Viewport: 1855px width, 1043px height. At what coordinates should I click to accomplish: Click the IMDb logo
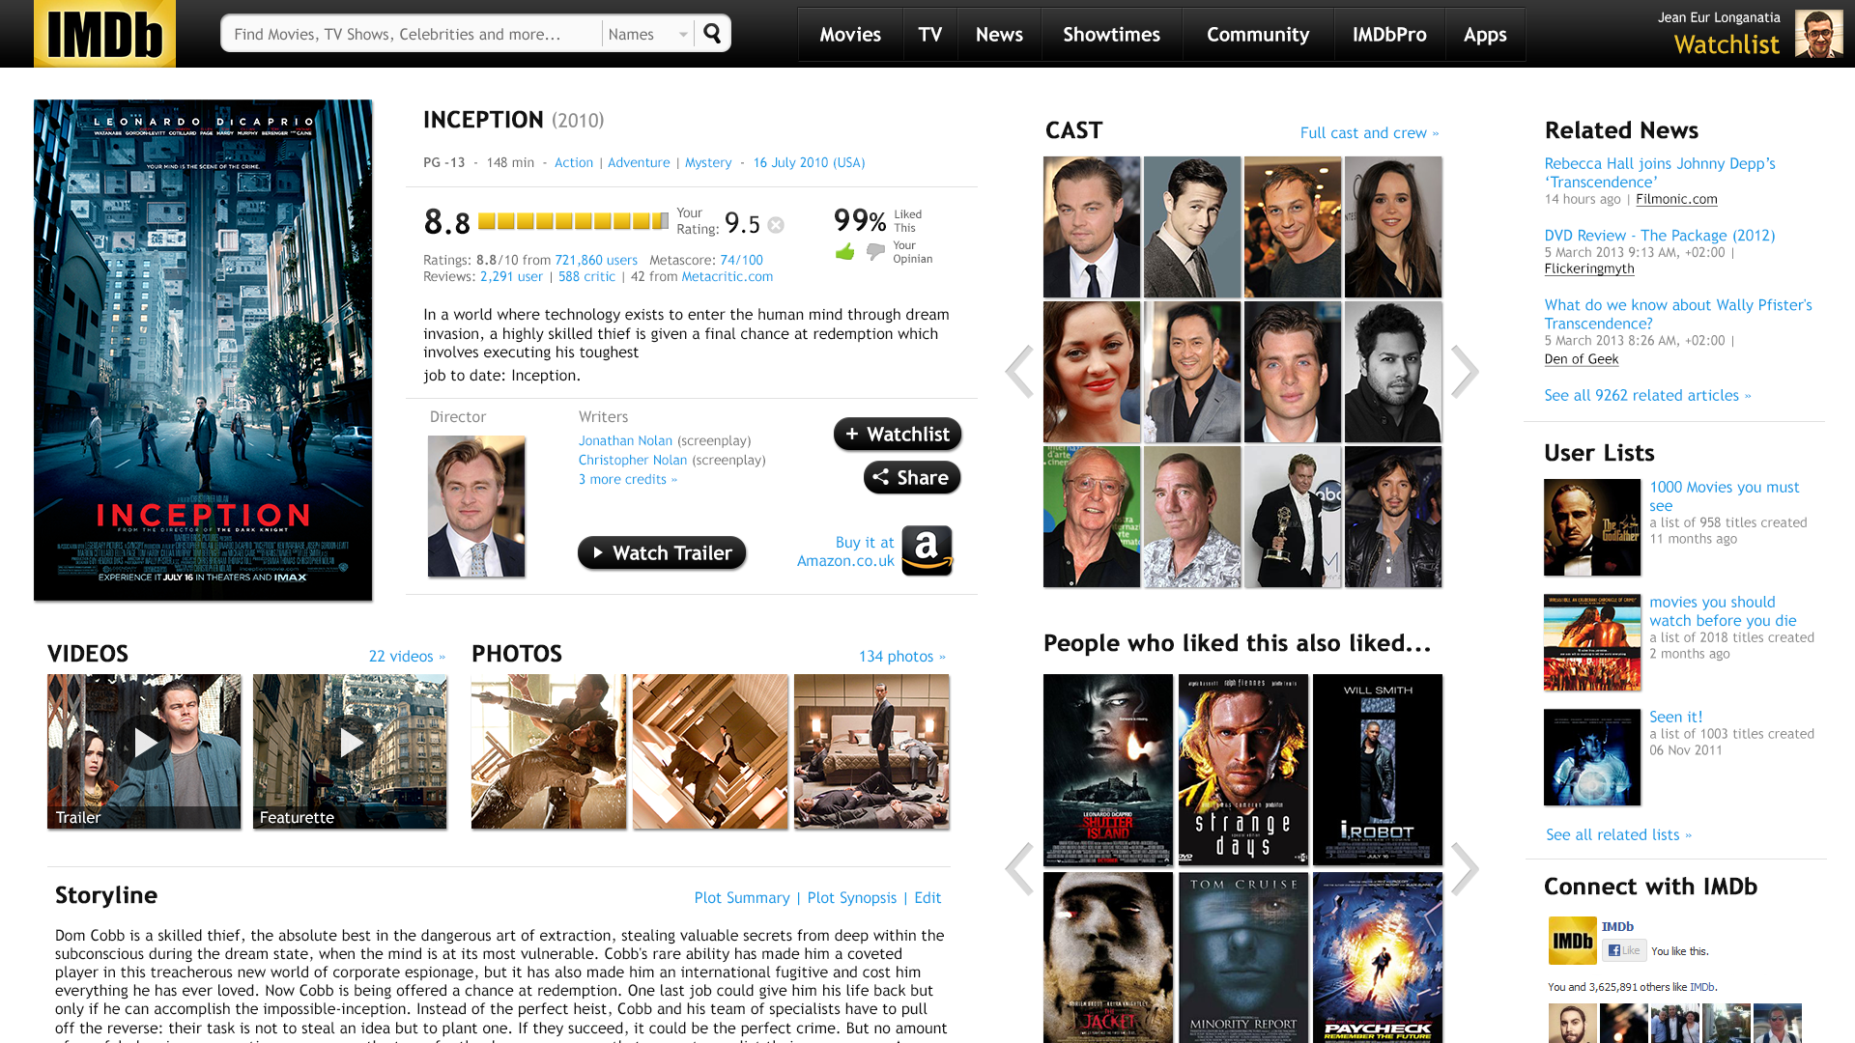coord(104,34)
